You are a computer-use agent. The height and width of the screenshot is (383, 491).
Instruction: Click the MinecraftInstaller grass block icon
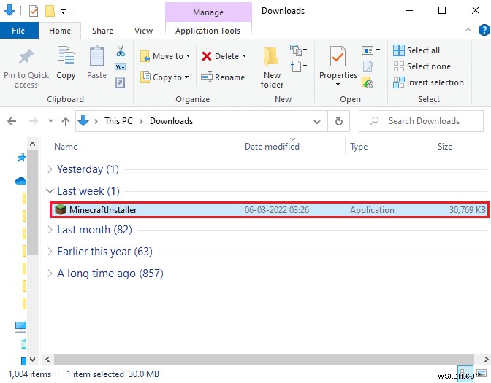(61, 209)
